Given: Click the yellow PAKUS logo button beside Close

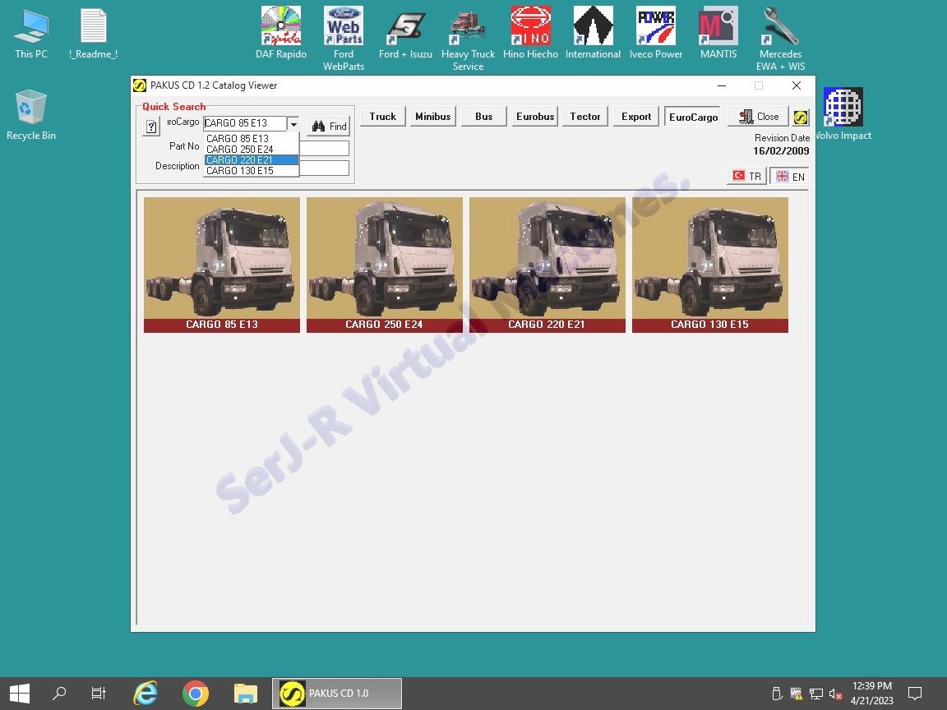Looking at the screenshot, I should tap(800, 117).
